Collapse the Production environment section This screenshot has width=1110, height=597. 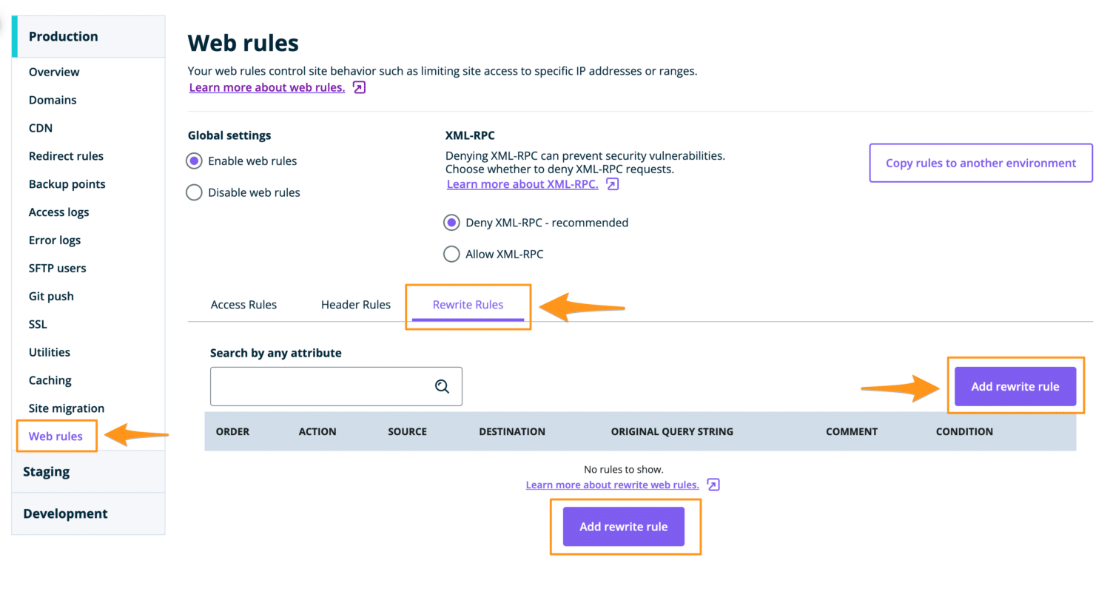click(x=63, y=36)
